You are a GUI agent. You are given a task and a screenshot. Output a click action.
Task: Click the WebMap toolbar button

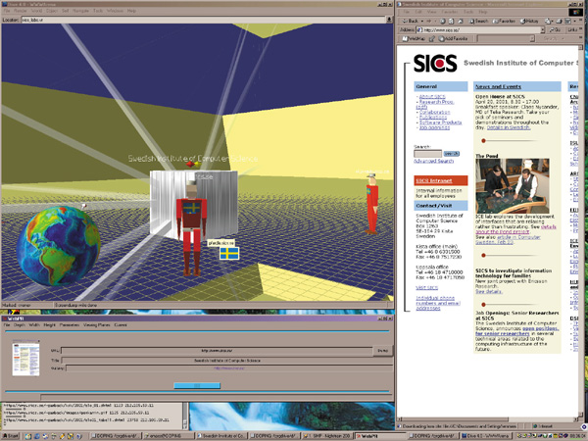(x=414, y=38)
